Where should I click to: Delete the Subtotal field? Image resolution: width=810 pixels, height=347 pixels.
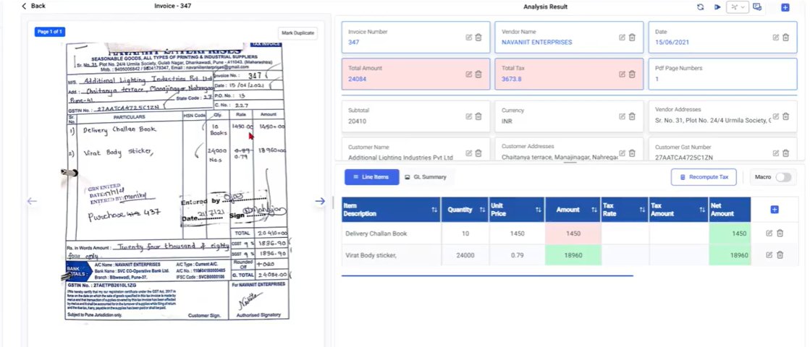pos(479,116)
